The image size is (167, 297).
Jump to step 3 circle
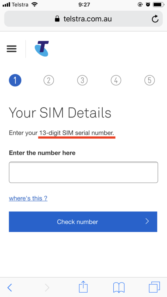point(82,80)
